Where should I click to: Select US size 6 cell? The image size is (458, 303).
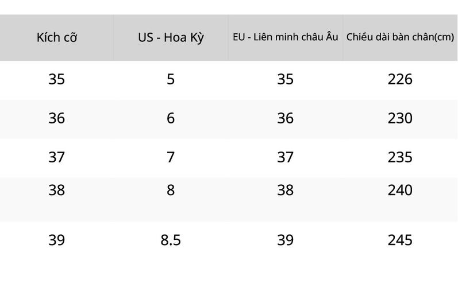tap(171, 118)
